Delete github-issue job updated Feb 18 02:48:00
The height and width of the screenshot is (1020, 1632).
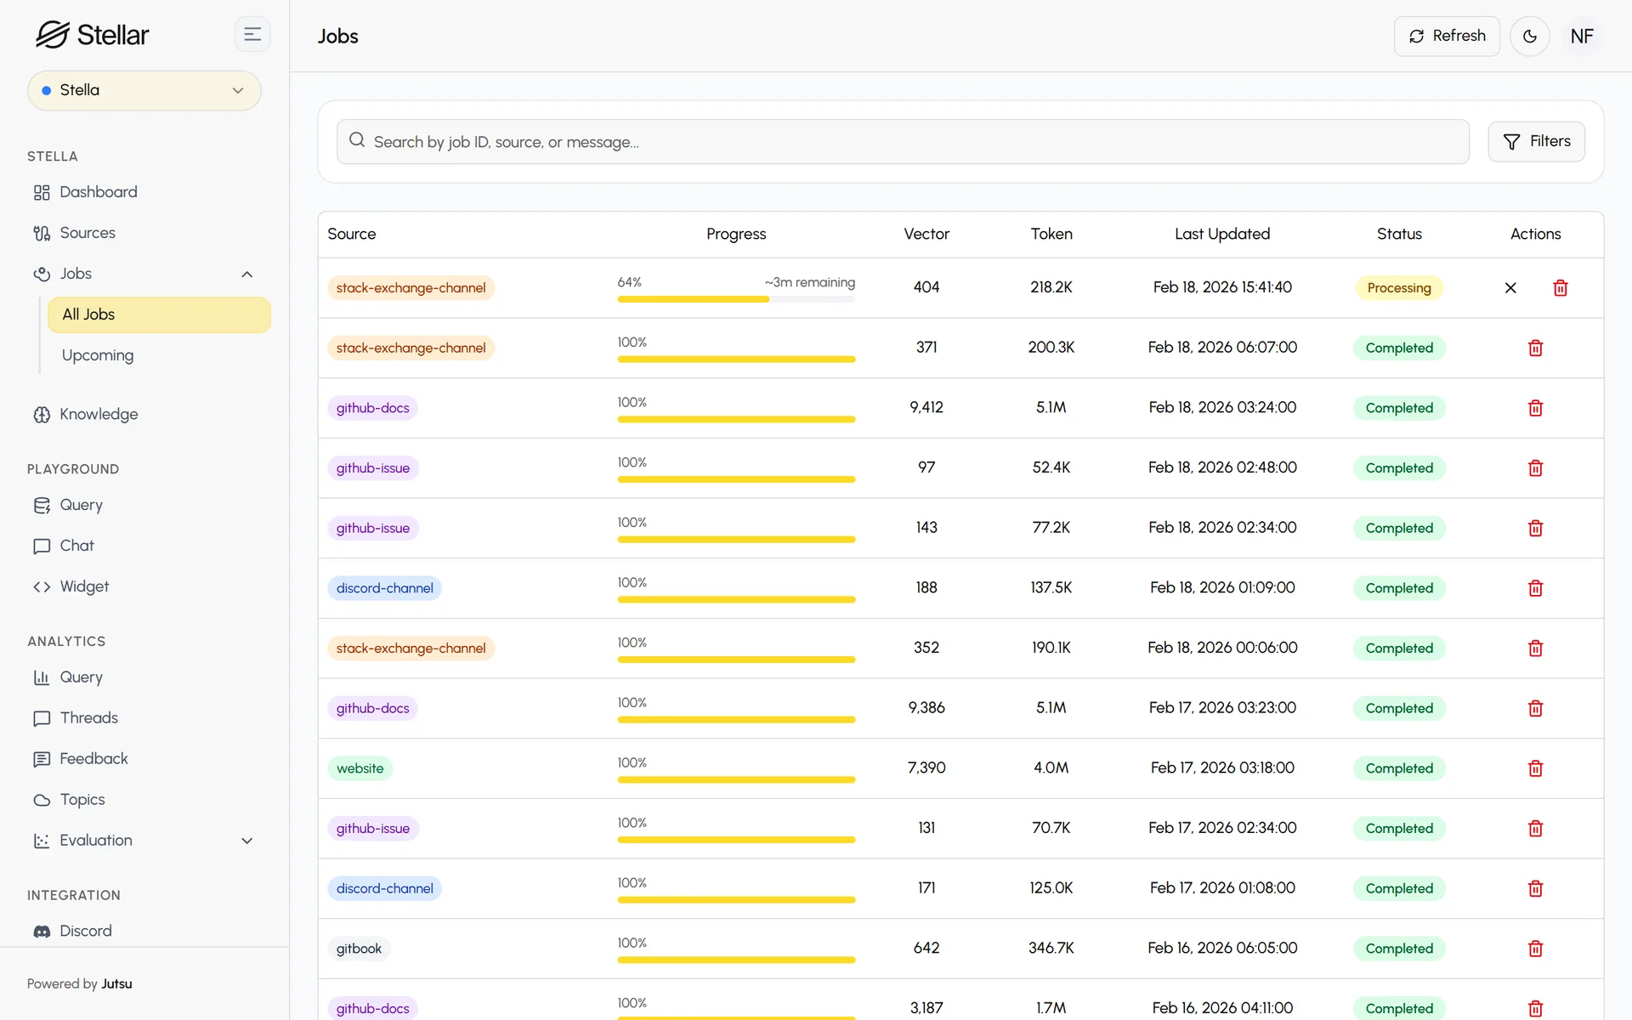click(x=1535, y=468)
